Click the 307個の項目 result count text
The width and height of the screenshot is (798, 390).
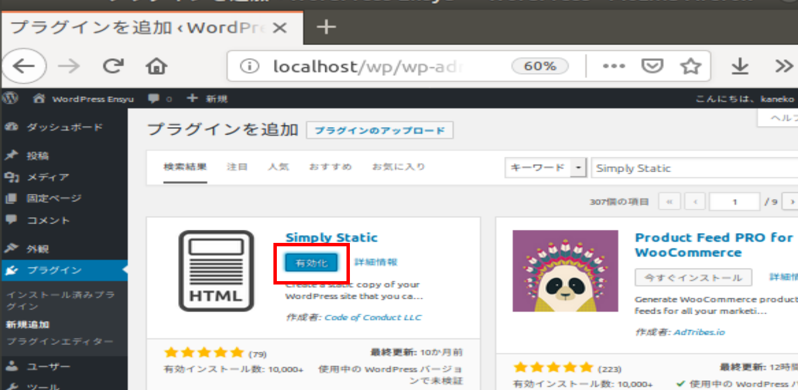click(x=619, y=202)
